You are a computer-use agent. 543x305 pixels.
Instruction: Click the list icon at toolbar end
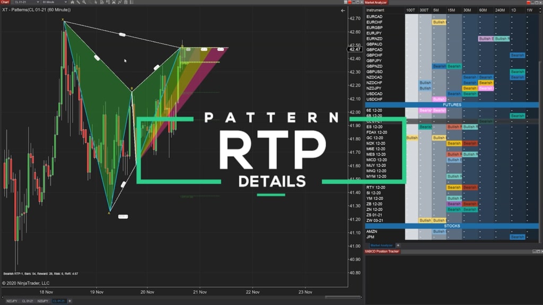[x=132, y=2]
